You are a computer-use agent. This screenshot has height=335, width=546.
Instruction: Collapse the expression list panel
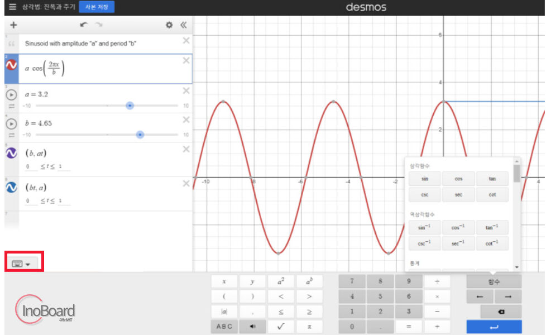[x=184, y=25]
